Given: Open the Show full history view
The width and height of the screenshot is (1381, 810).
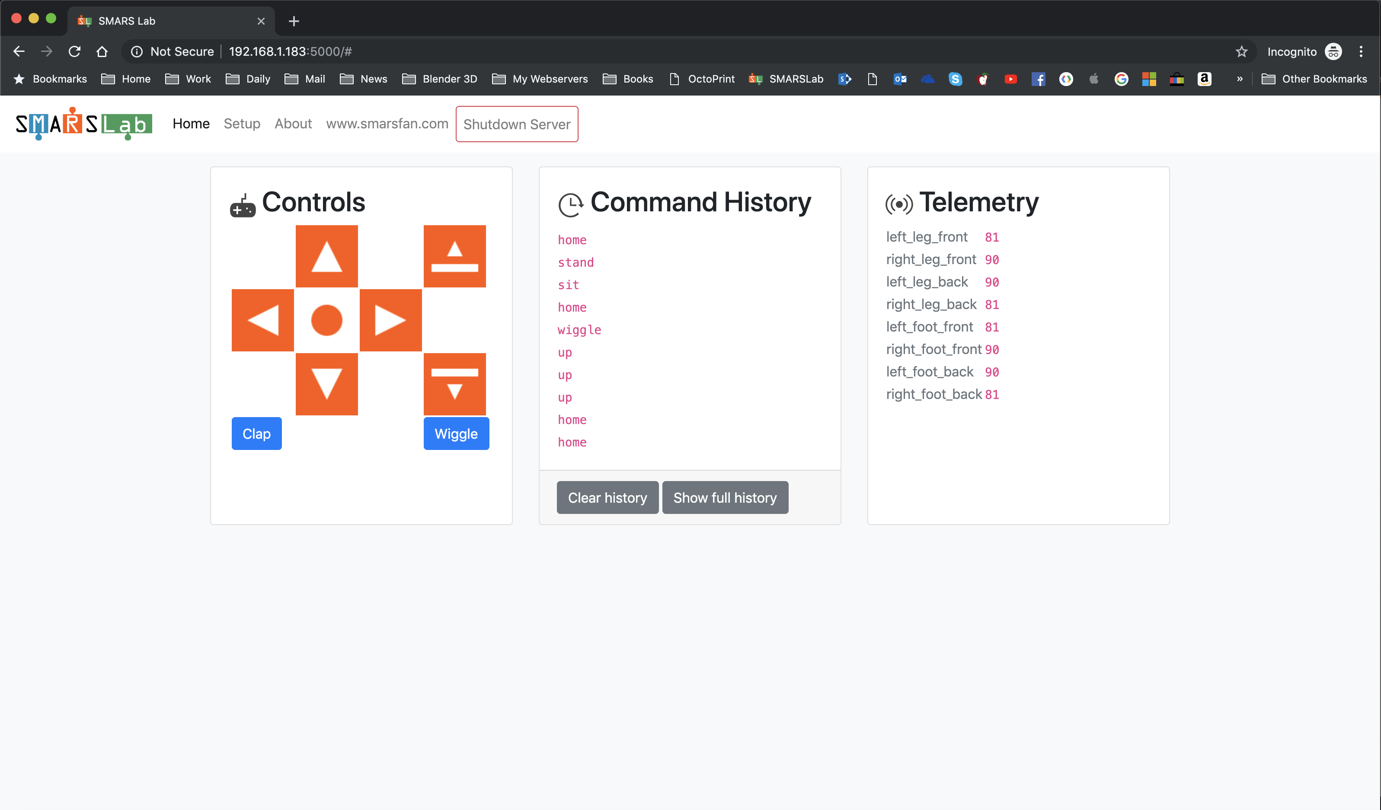Looking at the screenshot, I should (x=725, y=497).
